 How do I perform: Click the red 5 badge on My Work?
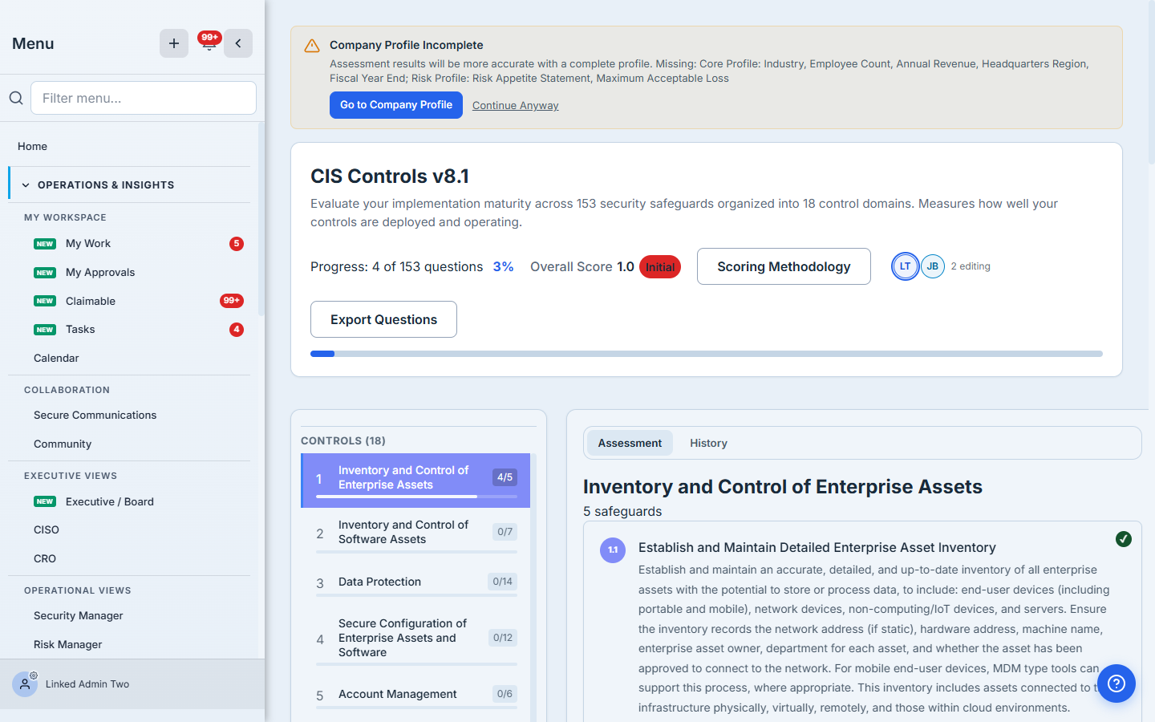point(237,244)
